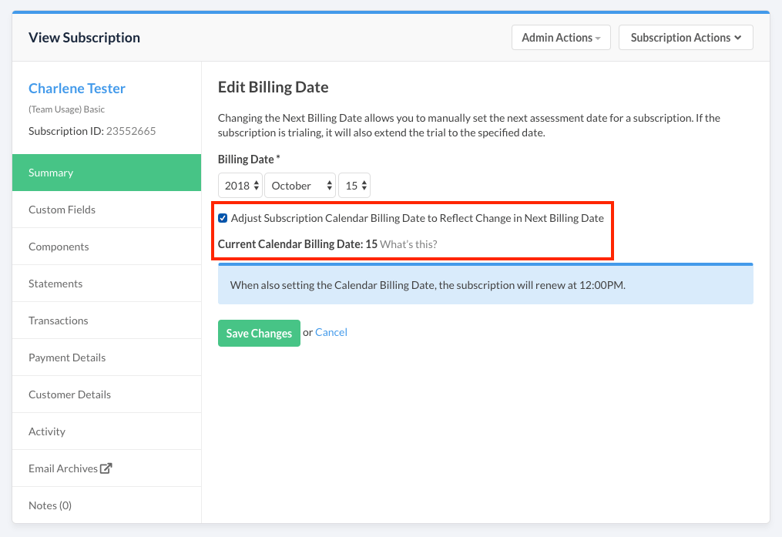The height and width of the screenshot is (537, 782).
Task: Open the billing month dropdown showing October
Action: 300,186
